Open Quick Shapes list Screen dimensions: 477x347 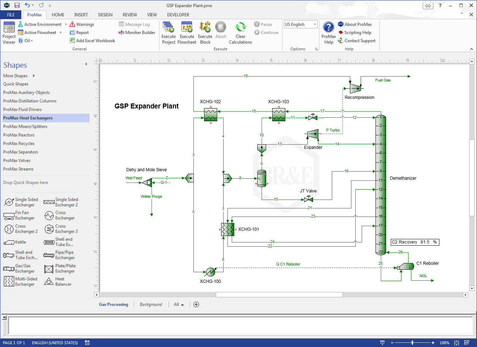pyautogui.click(x=16, y=84)
